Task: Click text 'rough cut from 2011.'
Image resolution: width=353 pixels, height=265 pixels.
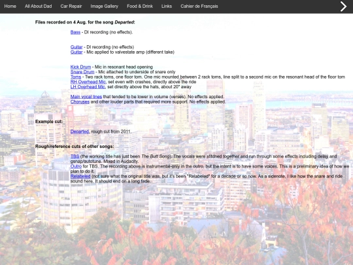Action: pos(111,132)
